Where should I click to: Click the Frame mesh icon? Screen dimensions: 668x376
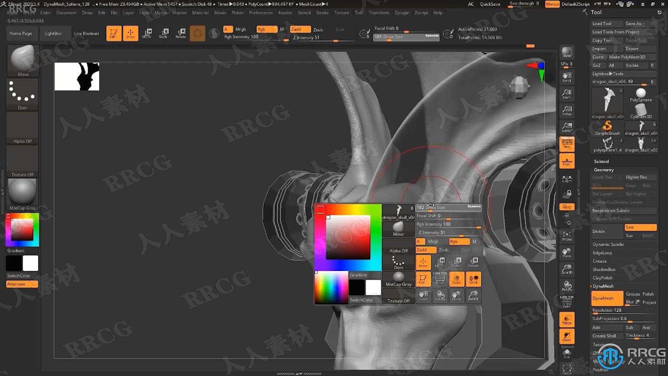click(x=567, y=236)
